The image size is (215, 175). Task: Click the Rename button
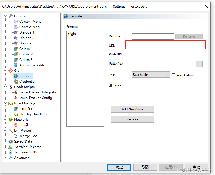189,37
